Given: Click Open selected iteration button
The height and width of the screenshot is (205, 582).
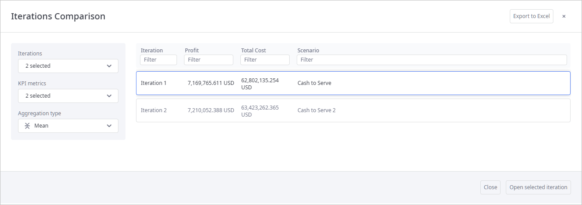Looking at the screenshot, I should click(538, 187).
